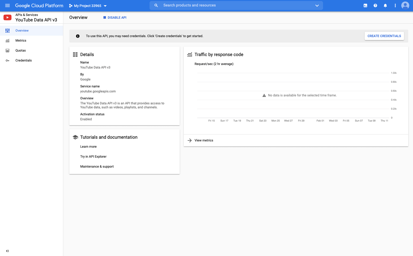
Task: Click the three-dot more options icon
Action: [x=395, y=5]
